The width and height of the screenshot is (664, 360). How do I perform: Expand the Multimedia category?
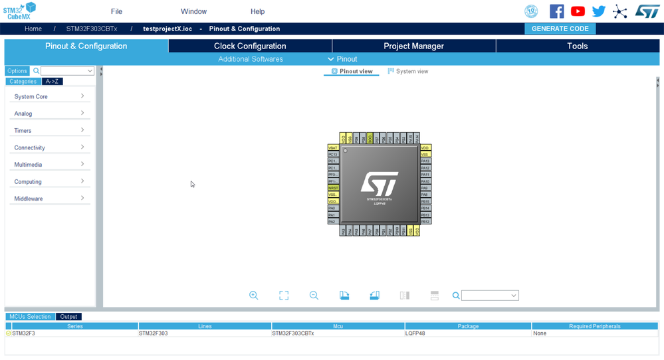tap(49, 164)
